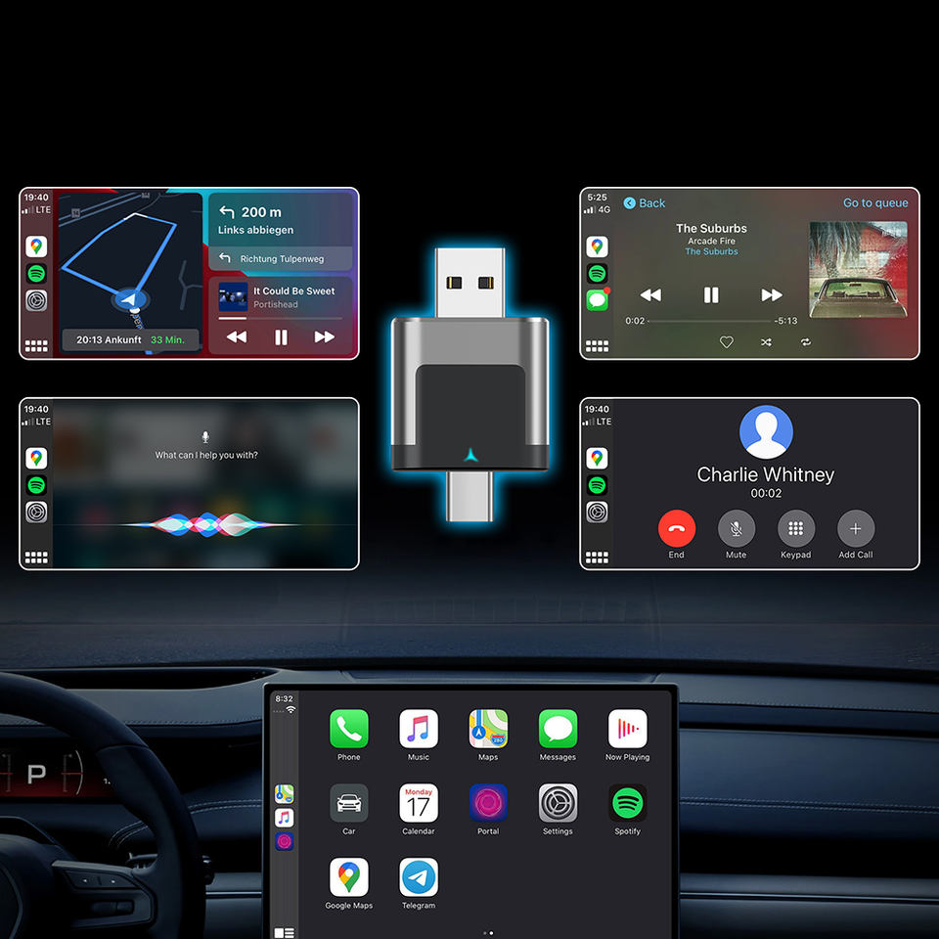This screenshot has height=939, width=939.
Task: Toggle repeat in The Suburbs player
Action: 805,342
